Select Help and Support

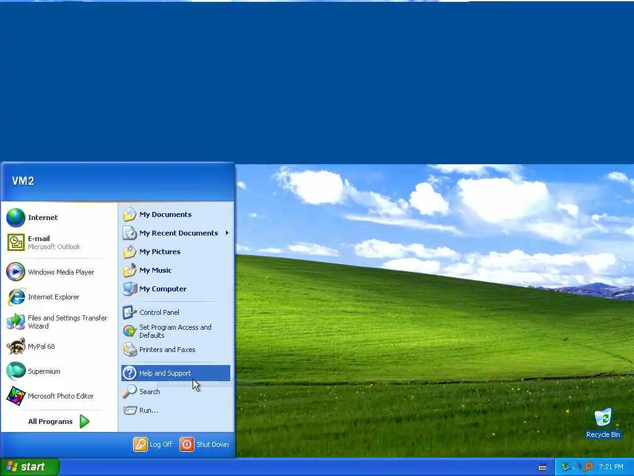pyautogui.click(x=176, y=373)
